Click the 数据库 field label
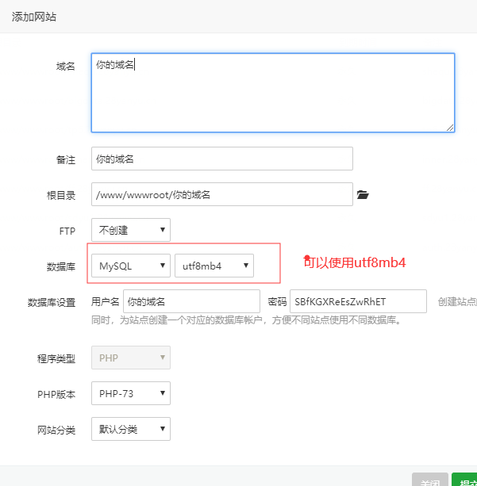This screenshot has height=486, width=477. pos(61,267)
